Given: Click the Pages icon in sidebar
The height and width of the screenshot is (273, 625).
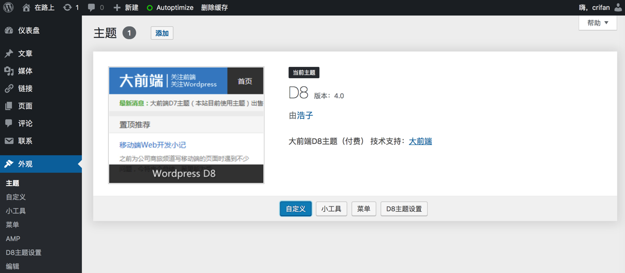Looking at the screenshot, I should (x=9, y=106).
